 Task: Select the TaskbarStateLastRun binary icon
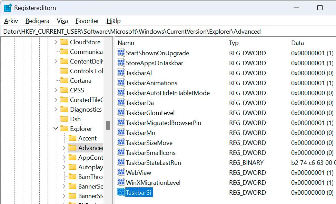tap(121, 162)
